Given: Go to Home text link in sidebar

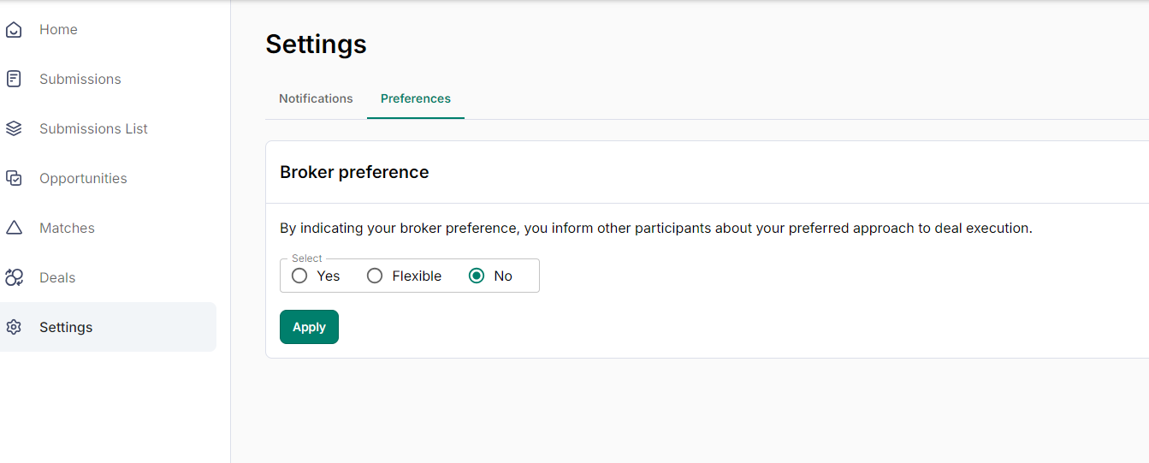Looking at the screenshot, I should point(58,29).
